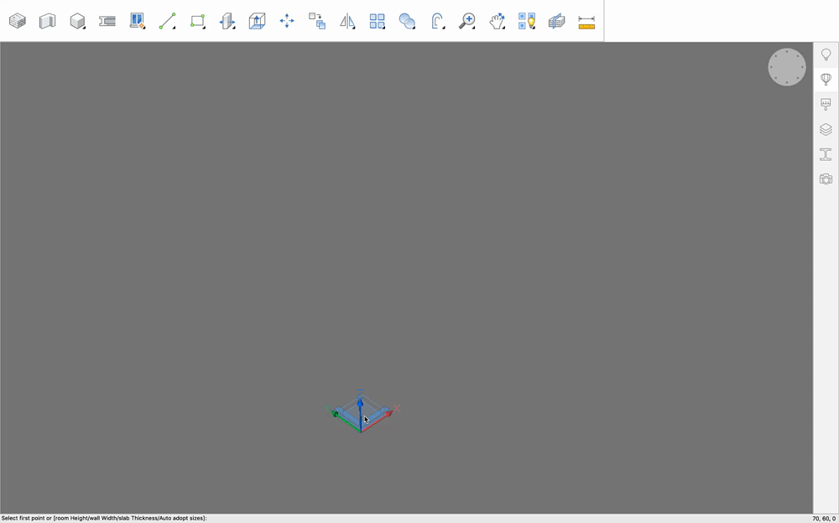Pick the Polyline rectangle tool
This screenshot has width=839, height=523.
pos(198,21)
